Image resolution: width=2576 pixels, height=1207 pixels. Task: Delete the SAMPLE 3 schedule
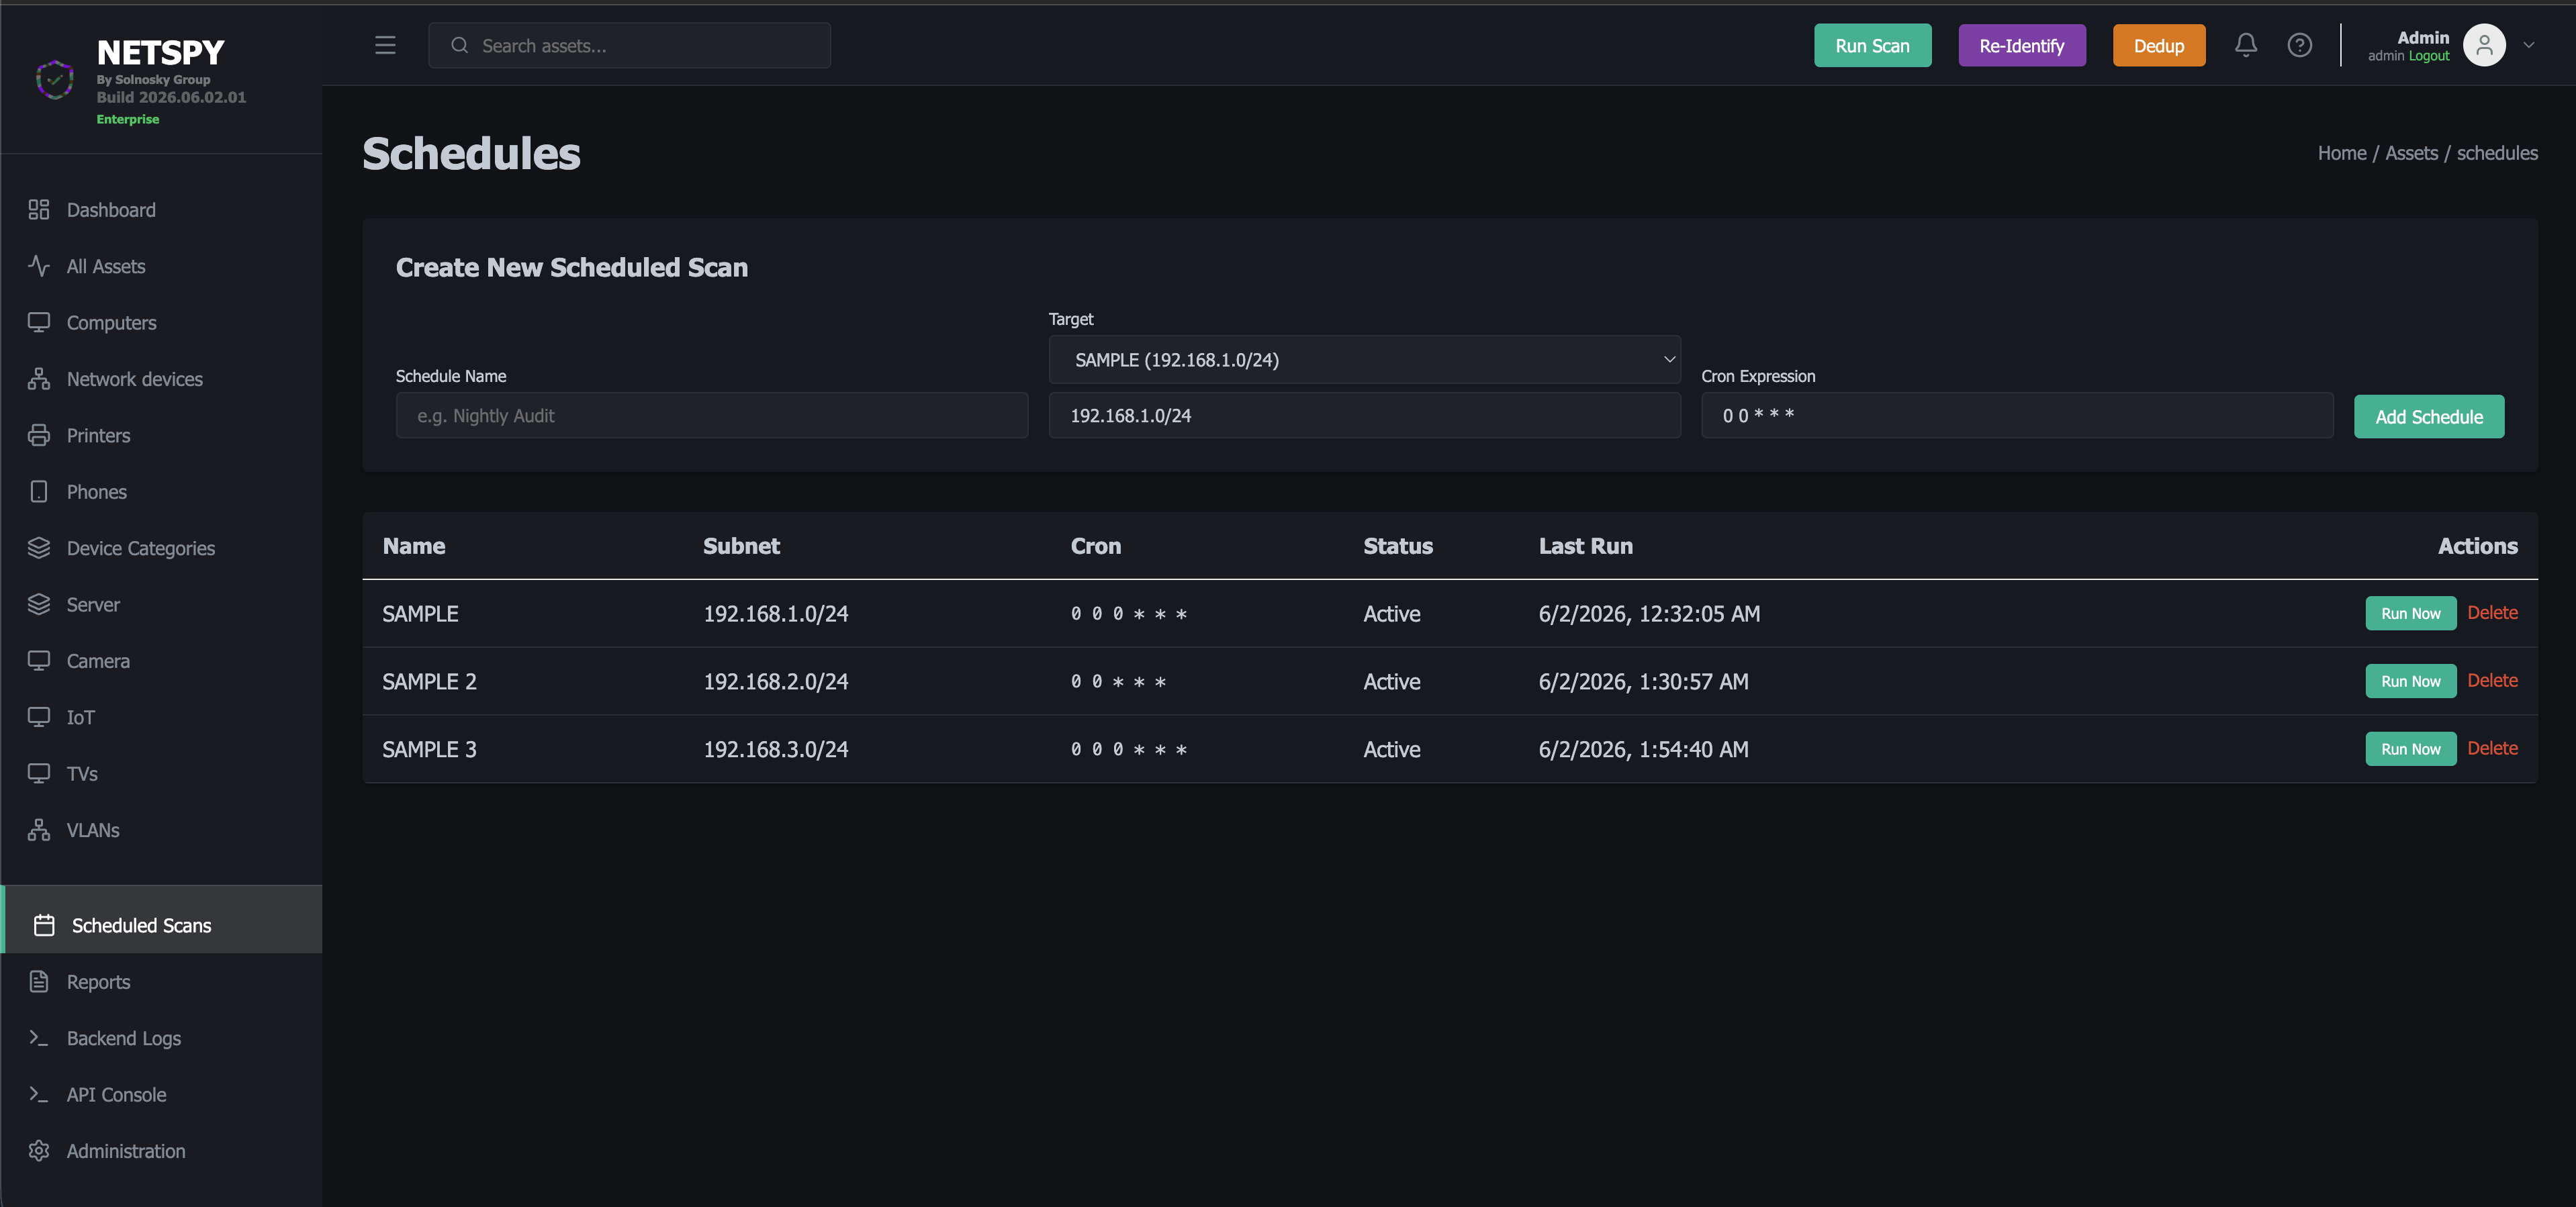point(2492,748)
